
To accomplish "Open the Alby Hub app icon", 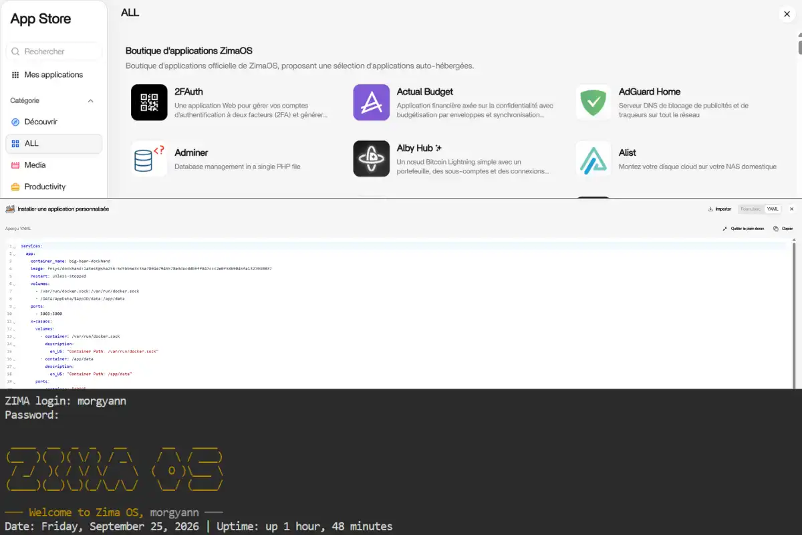I will tap(372, 158).
